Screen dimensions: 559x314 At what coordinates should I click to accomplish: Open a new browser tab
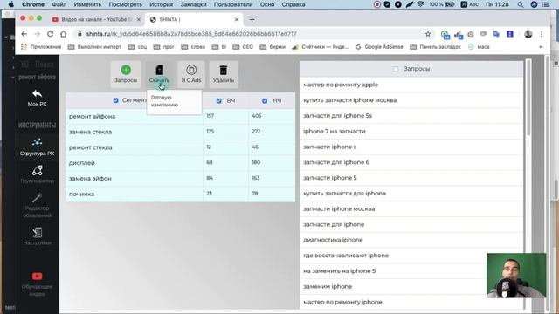(x=252, y=19)
